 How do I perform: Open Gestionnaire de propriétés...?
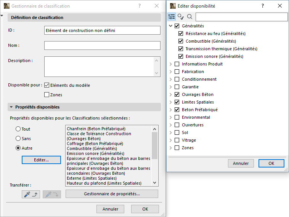[x=112, y=194]
